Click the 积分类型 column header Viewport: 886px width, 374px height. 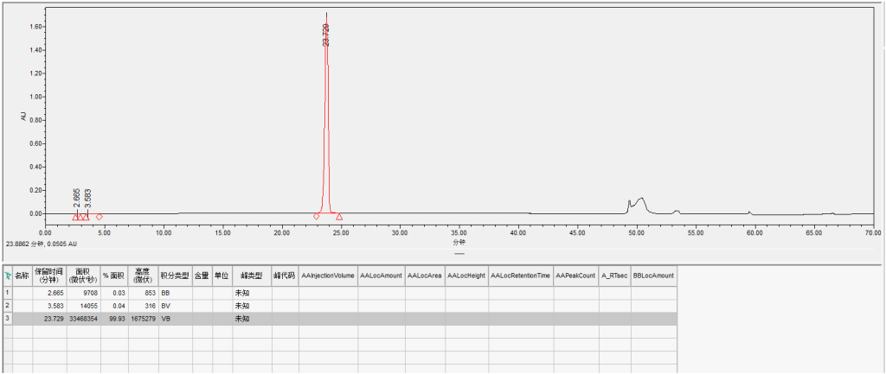[x=175, y=276]
